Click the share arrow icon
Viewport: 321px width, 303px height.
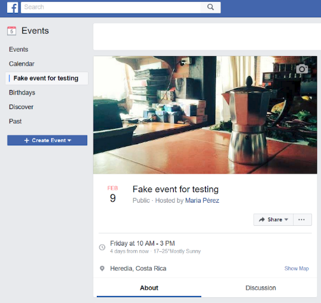(x=262, y=219)
